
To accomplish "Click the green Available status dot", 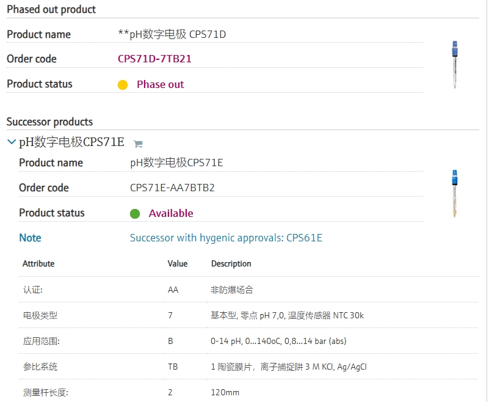I will 135,214.
